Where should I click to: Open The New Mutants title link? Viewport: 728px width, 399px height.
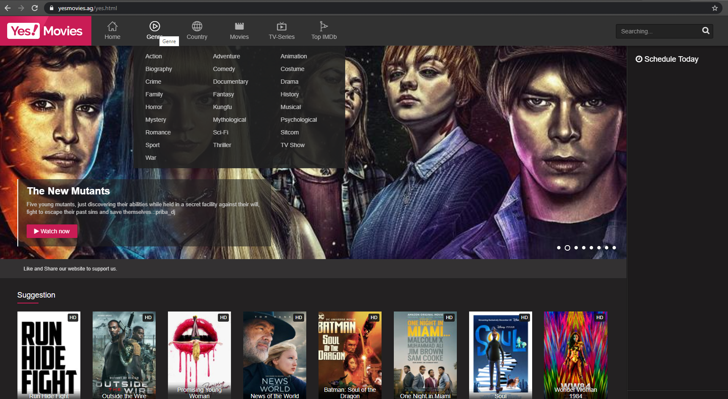[69, 191]
